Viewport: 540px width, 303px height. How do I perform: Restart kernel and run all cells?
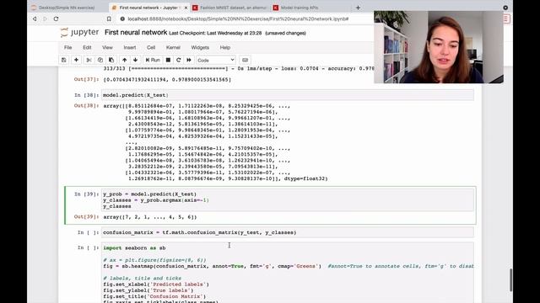click(189, 60)
